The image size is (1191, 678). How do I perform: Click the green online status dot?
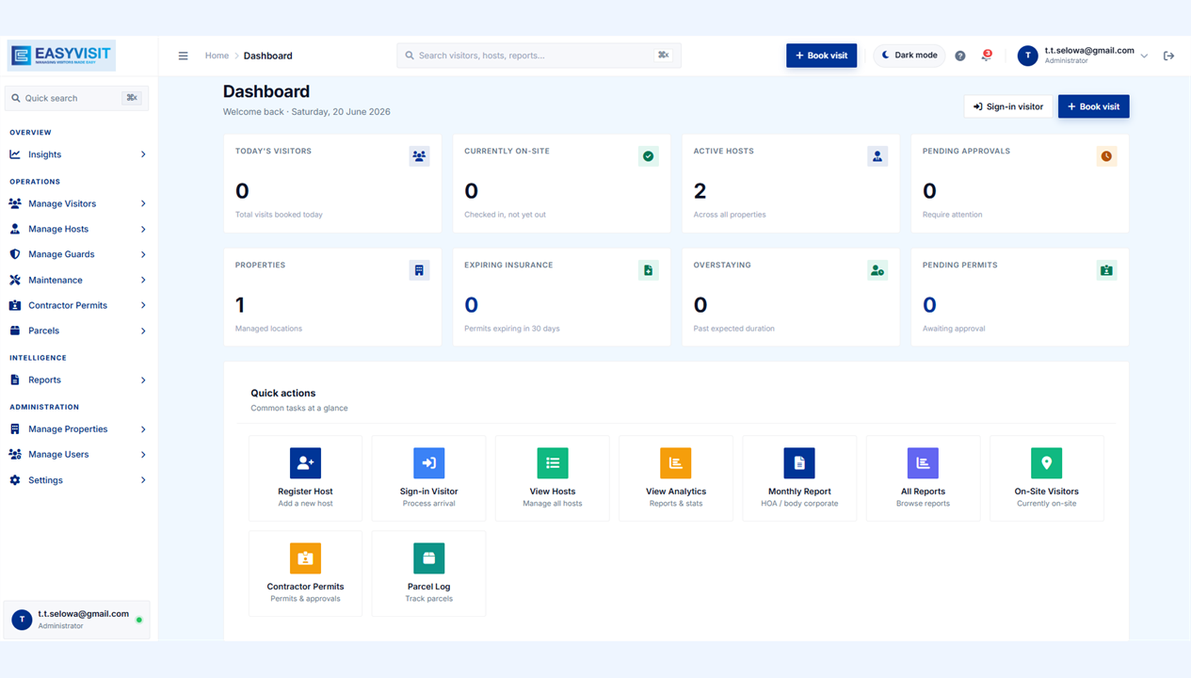pos(139,620)
